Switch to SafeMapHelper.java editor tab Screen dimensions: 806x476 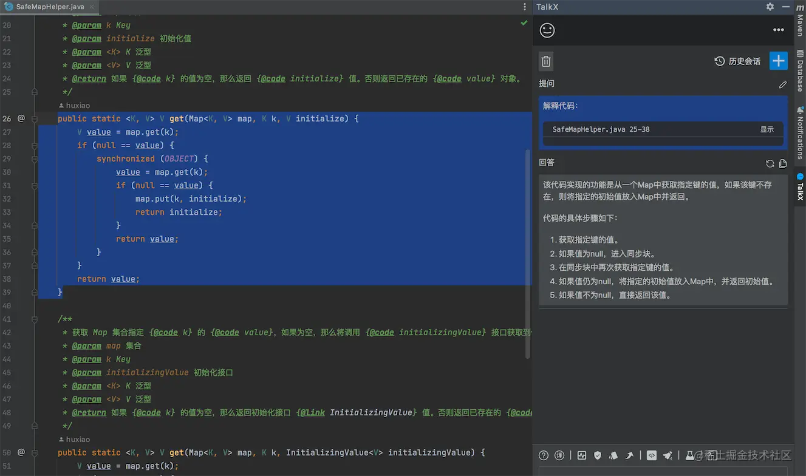pos(50,7)
